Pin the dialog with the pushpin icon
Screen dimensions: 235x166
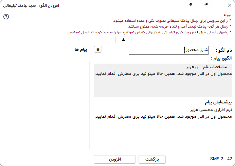(205, 4)
